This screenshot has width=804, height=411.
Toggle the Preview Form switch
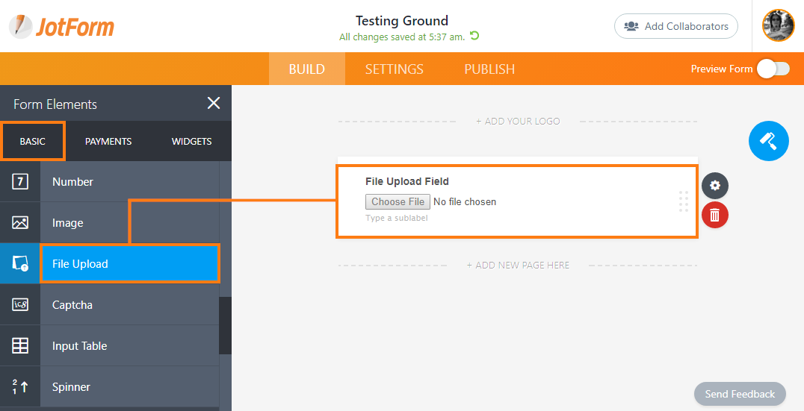(773, 69)
